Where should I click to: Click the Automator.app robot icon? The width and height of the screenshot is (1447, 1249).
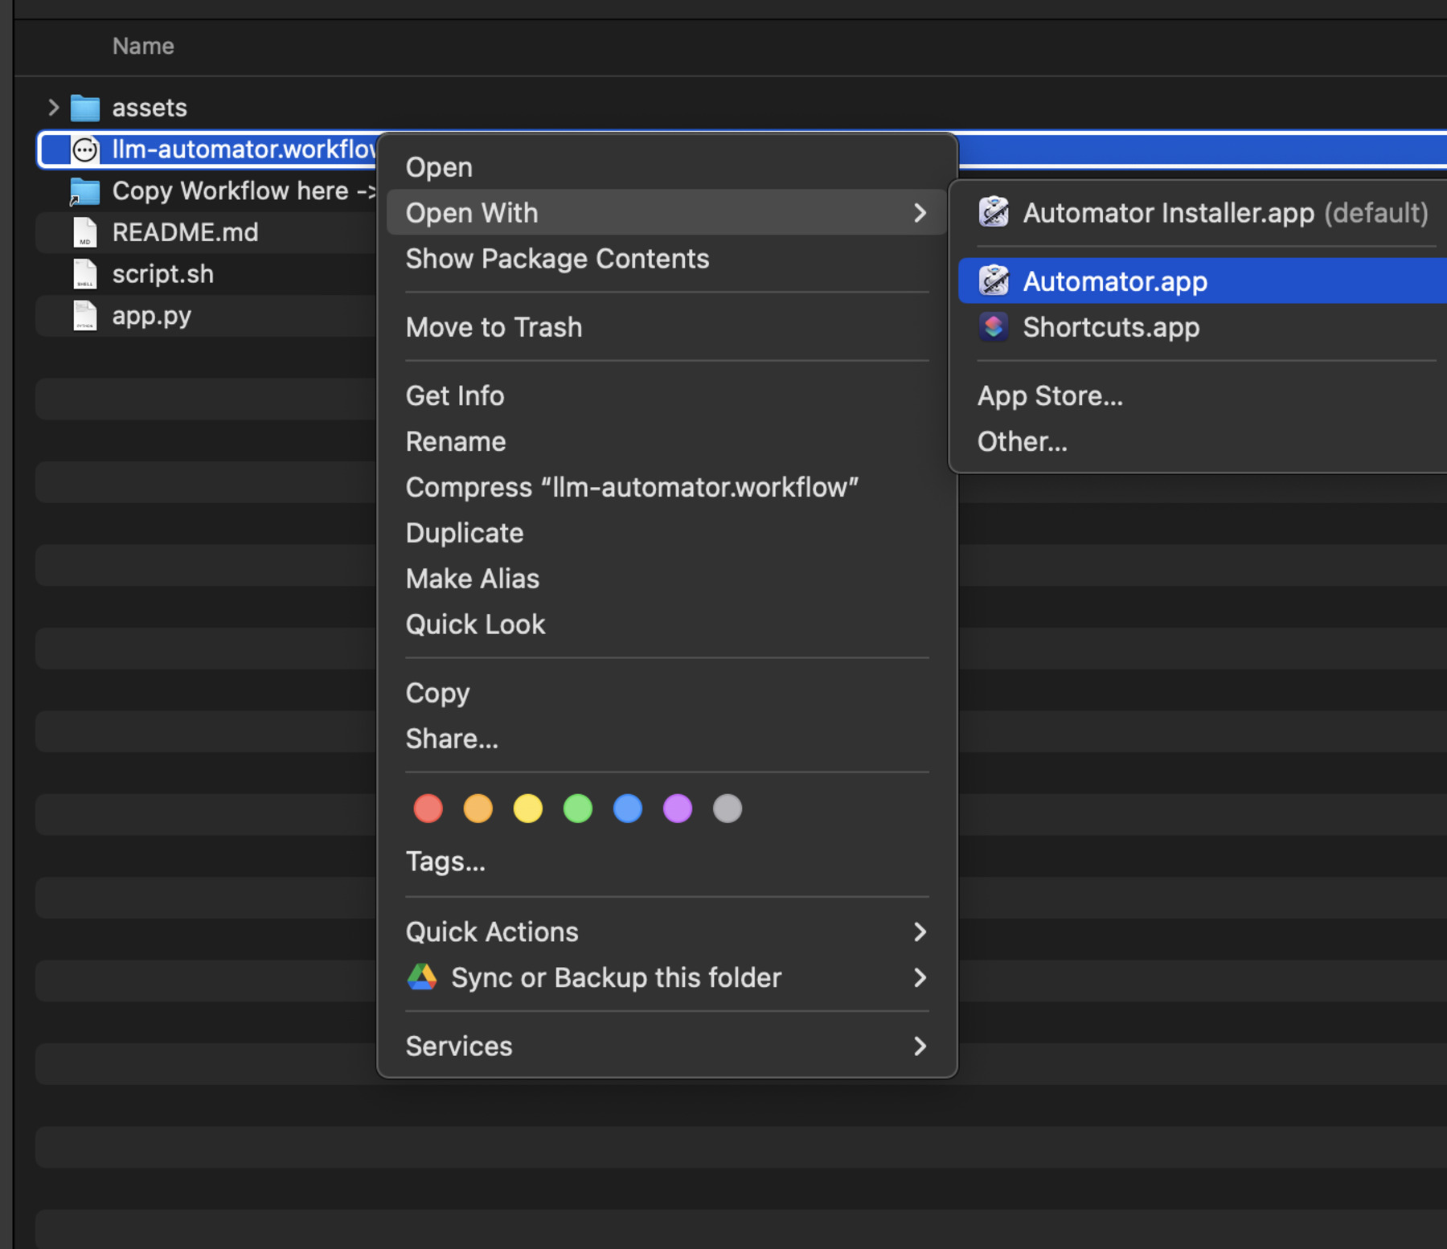(994, 281)
